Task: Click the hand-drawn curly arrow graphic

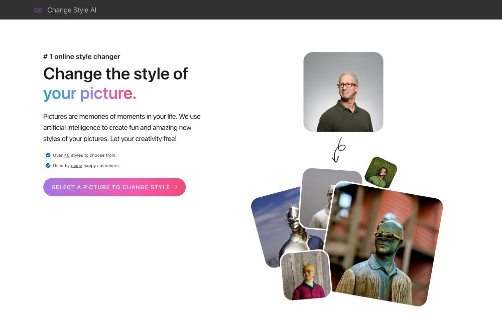Action: (x=339, y=150)
